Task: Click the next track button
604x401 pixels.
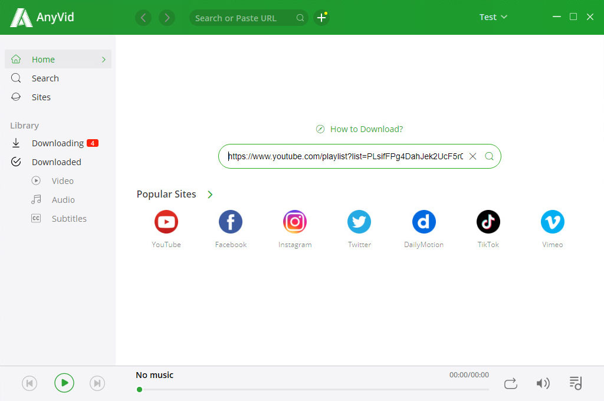Action: [x=97, y=383]
